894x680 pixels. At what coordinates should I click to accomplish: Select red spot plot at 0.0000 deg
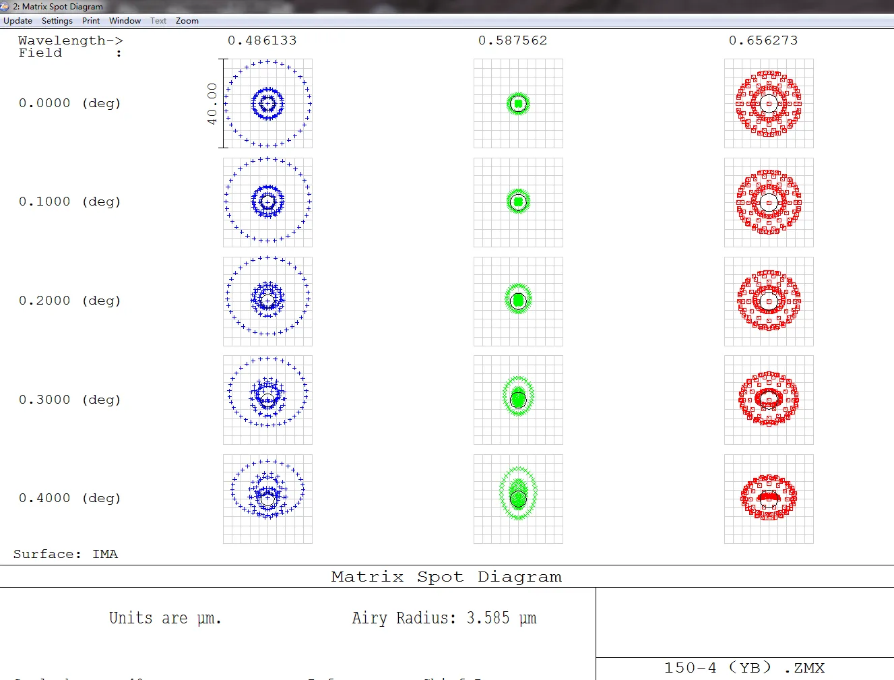click(x=769, y=103)
